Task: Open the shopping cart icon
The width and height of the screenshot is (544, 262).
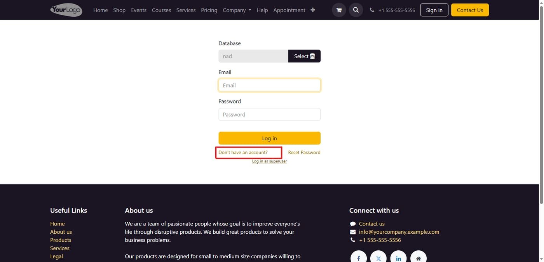Action: click(339, 10)
